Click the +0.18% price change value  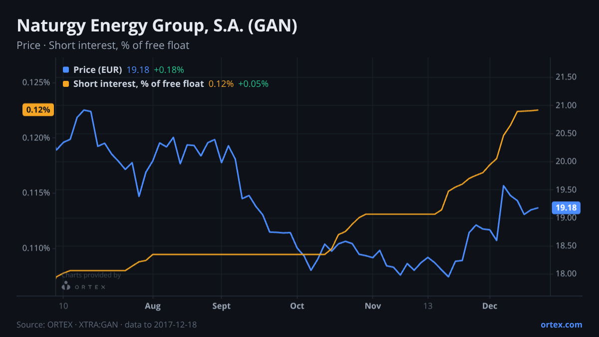(169, 70)
